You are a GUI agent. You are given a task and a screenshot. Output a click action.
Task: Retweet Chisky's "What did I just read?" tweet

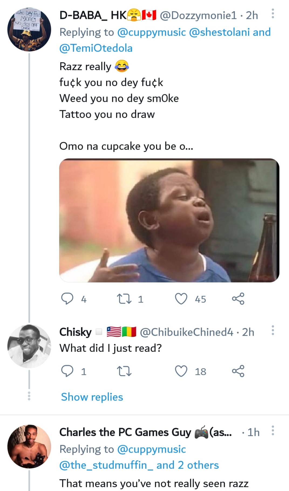pos(124,371)
